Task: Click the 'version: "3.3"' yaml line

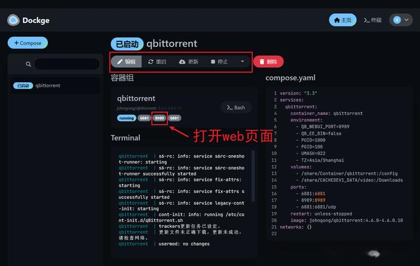Action: point(299,93)
